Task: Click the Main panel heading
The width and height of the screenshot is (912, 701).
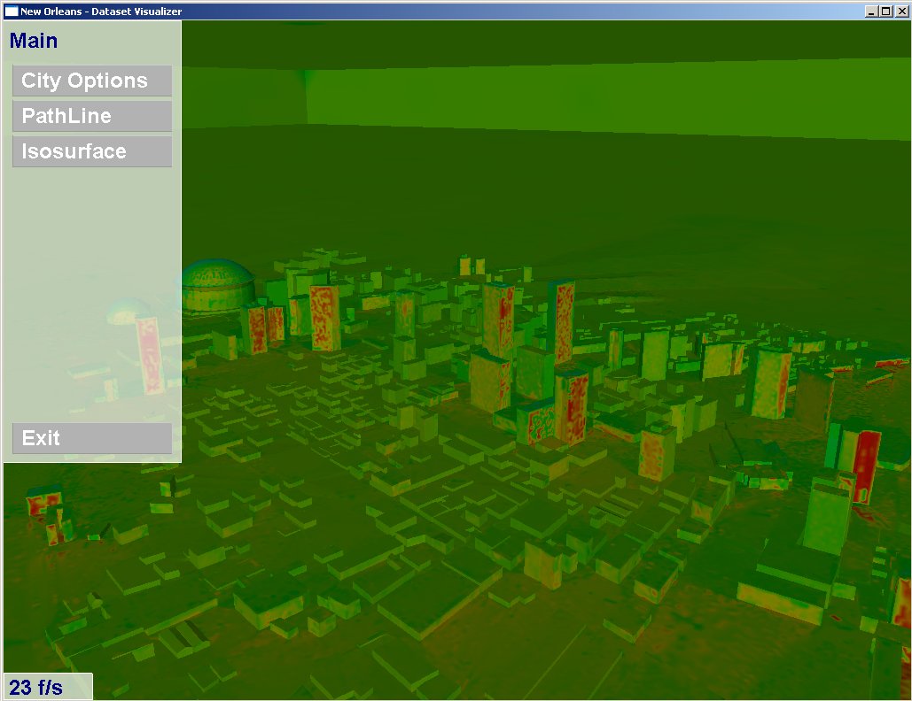Action: [34, 41]
